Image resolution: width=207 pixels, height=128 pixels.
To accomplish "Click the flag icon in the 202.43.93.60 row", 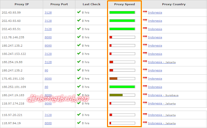I will tap(145, 20).
